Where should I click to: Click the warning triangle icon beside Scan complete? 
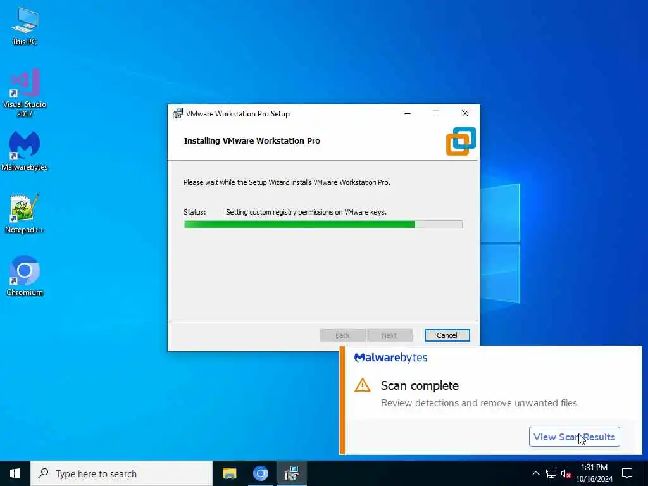tap(363, 385)
